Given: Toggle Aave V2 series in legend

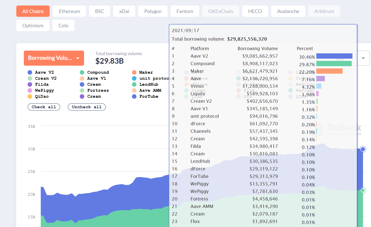Looking at the screenshot, I should click(x=41, y=72).
